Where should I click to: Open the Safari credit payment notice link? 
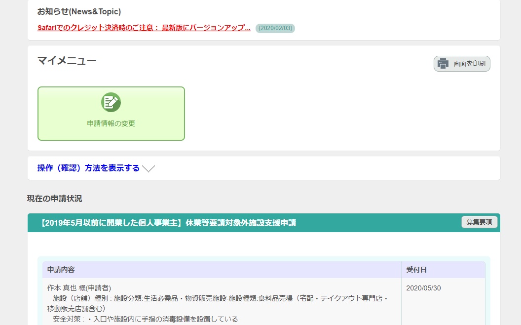point(144,28)
